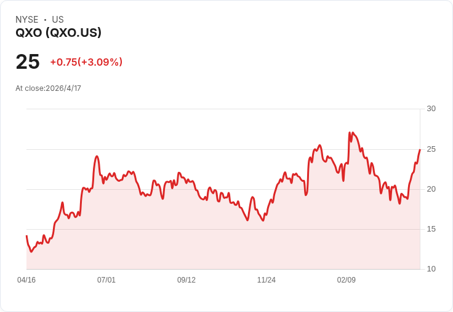This screenshot has width=453, height=312.
Task: Click the 25 y-axis tick label
Action: pyautogui.click(x=431, y=149)
